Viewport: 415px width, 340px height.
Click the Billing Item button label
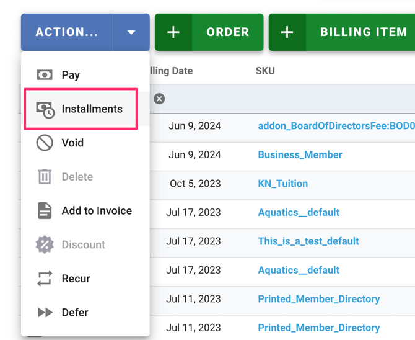coord(363,32)
